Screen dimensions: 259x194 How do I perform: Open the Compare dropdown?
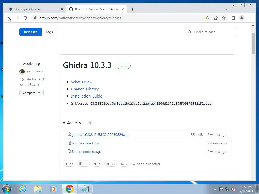31,93
